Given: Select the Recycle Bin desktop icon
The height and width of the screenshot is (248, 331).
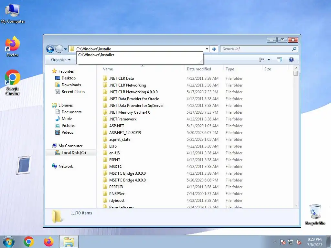Looking at the screenshot, I should tap(315, 214).
